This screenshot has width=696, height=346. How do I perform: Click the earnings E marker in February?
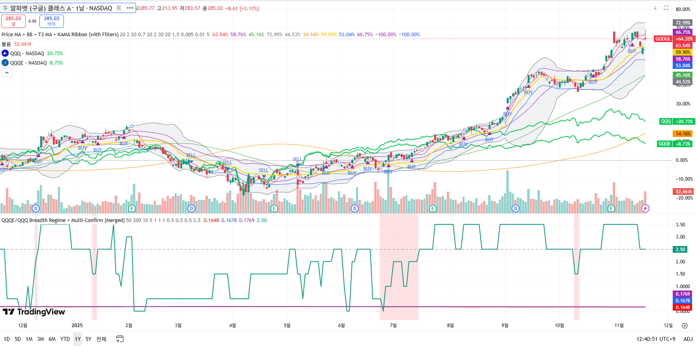132,208
